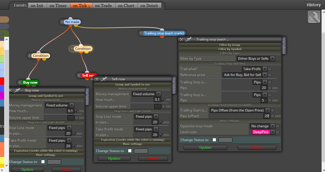Select the green Buy now node
Viewport: 325px width, 172px height.
point(30,82)
